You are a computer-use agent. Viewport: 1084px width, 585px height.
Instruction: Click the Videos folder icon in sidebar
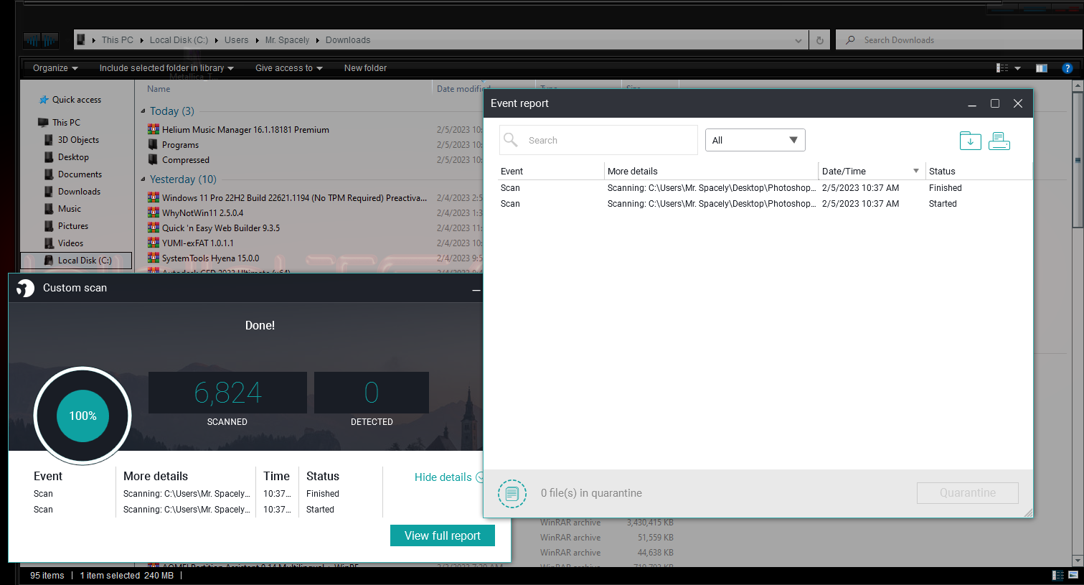click(49, 243)
